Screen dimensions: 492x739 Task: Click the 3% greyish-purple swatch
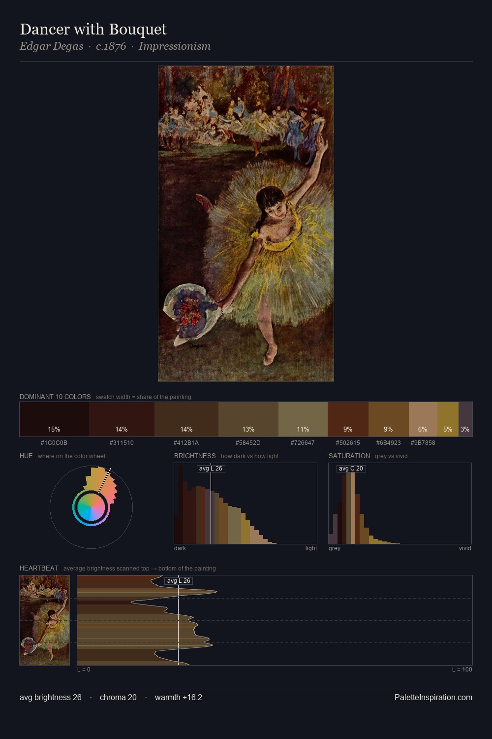click(x=465, y=419)
